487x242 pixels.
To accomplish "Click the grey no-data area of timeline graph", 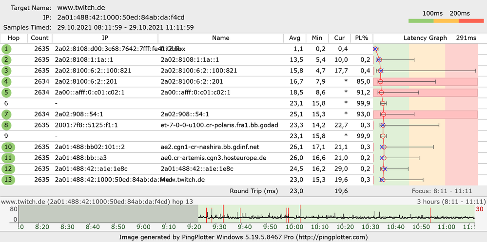I will (108, 214).
